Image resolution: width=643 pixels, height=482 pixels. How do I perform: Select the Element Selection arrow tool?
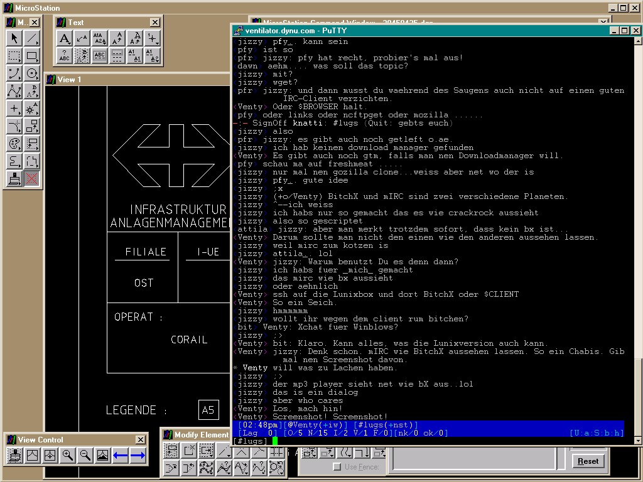tap(14, 38)
